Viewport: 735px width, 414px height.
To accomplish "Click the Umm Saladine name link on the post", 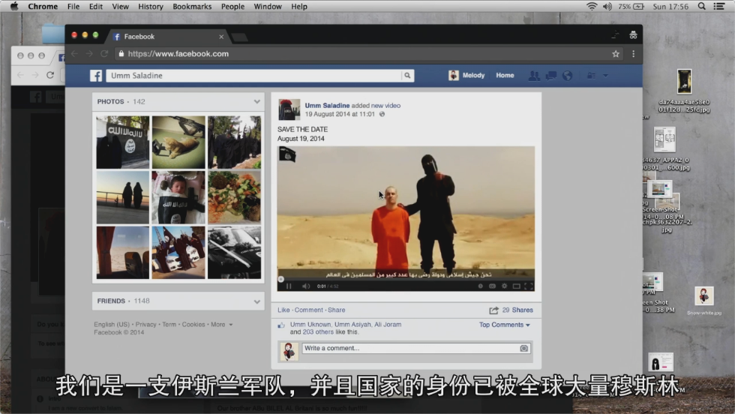I will pos(327,106).
